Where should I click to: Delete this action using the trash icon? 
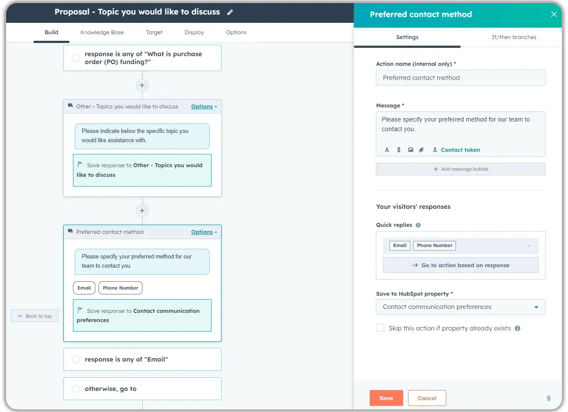(548, 398)
